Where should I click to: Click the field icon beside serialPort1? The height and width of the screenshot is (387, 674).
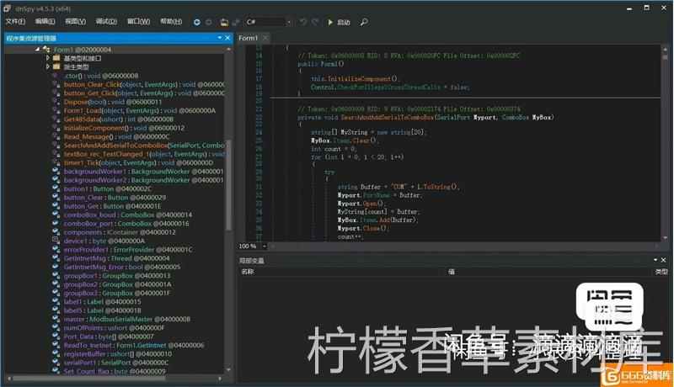point(56,362)
